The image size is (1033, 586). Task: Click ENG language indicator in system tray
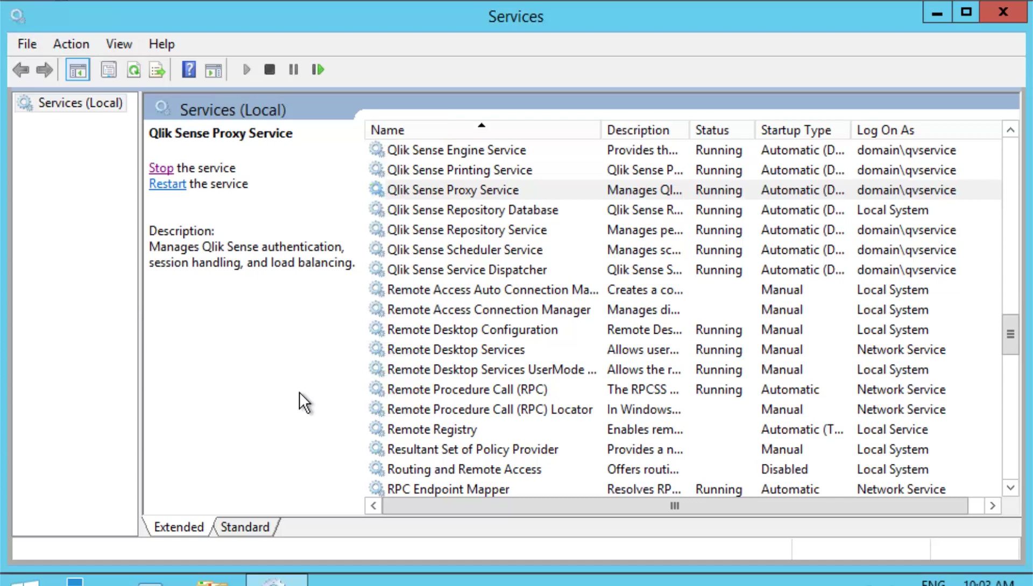(933, 582)
